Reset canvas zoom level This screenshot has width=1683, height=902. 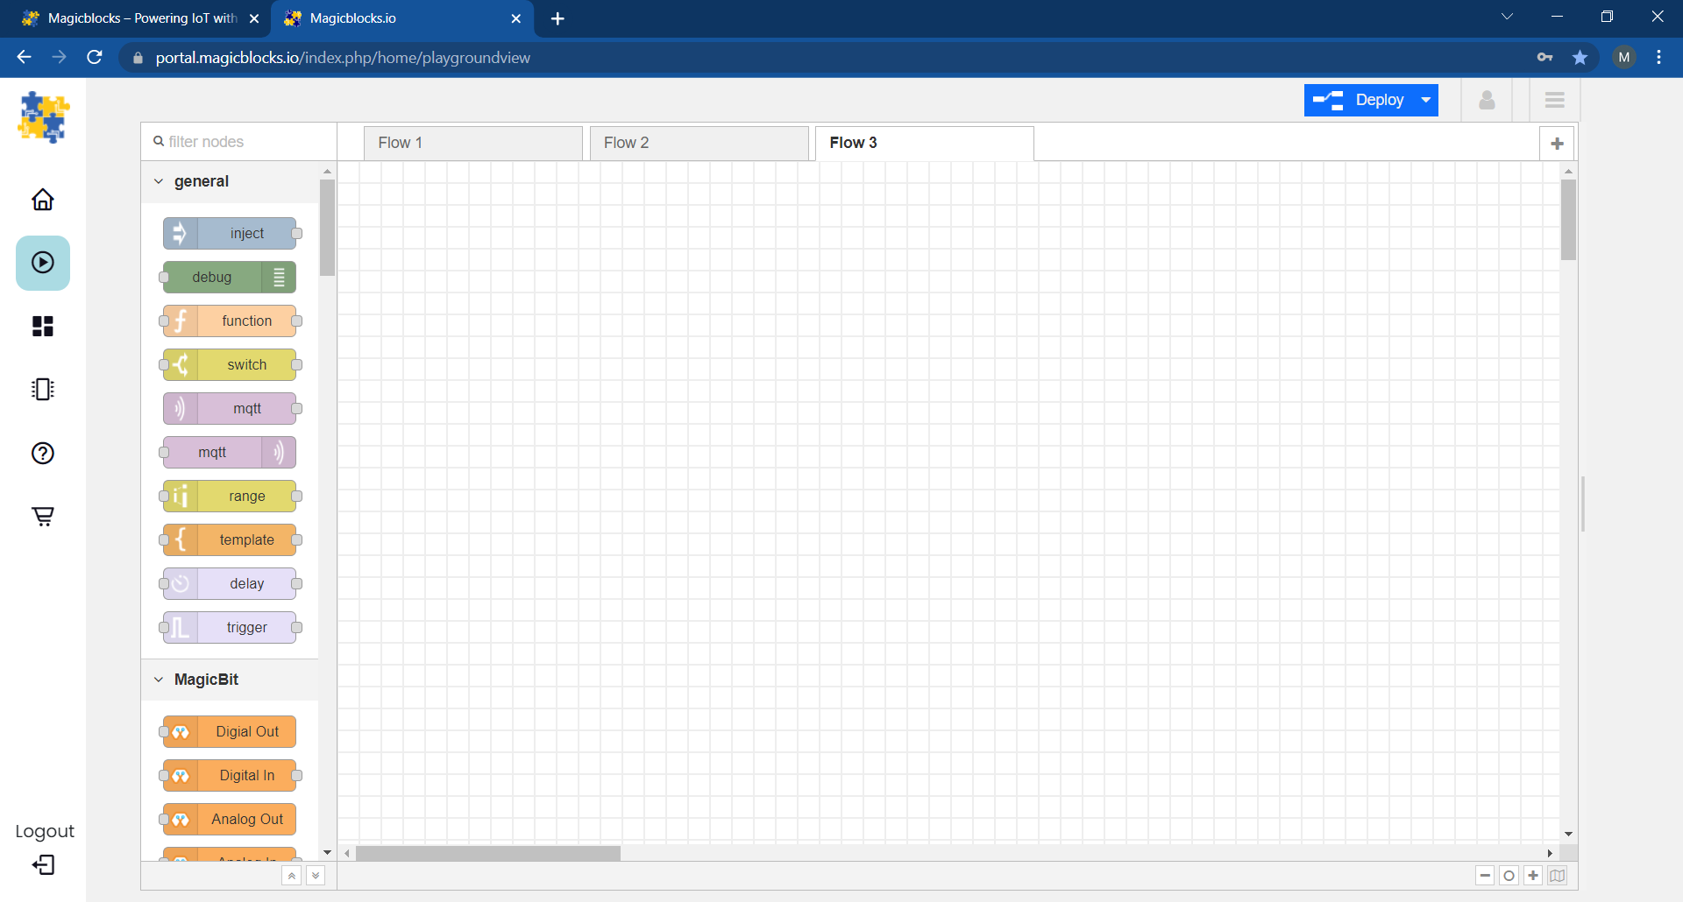coord(1509,876)
